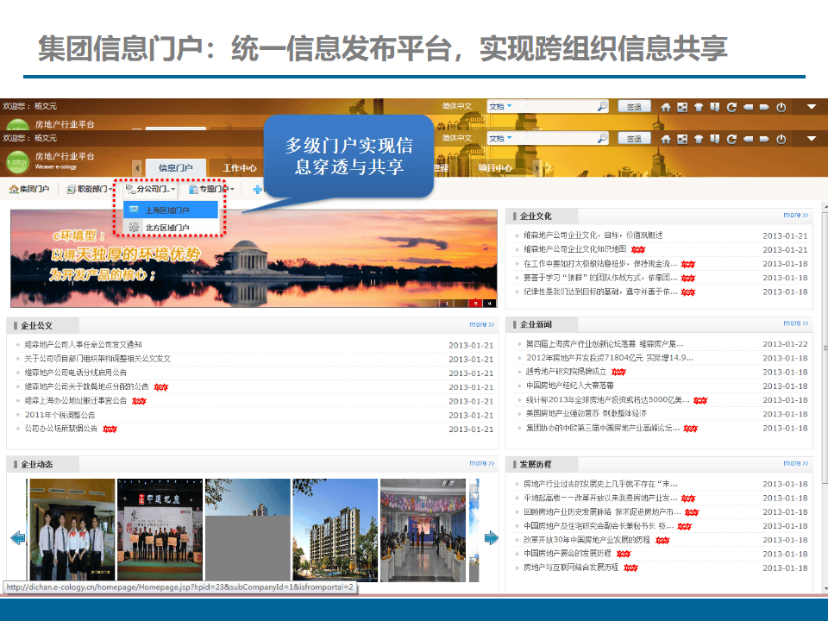Viewport: 828px width, 621px height.
Task: Open 2011年个税调整公告
Action: pyautogui.click(x=60, y=415)
